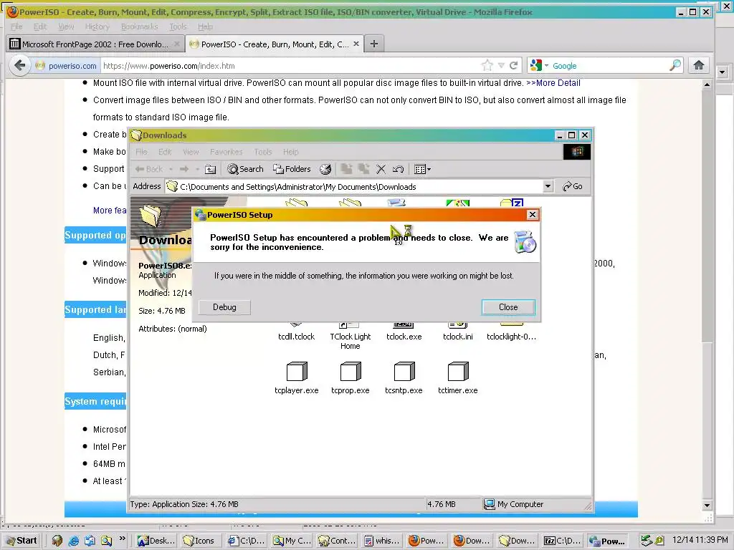The height and width of the screenshot is (550, 734).
Task: Click the taskbar clock showing 11:39 PM
Action: 700,540
